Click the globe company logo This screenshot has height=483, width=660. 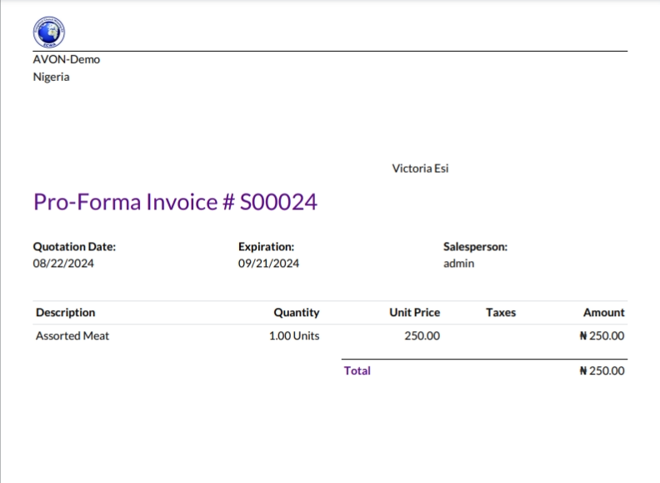pyautogui.click(x=49, y=33)
